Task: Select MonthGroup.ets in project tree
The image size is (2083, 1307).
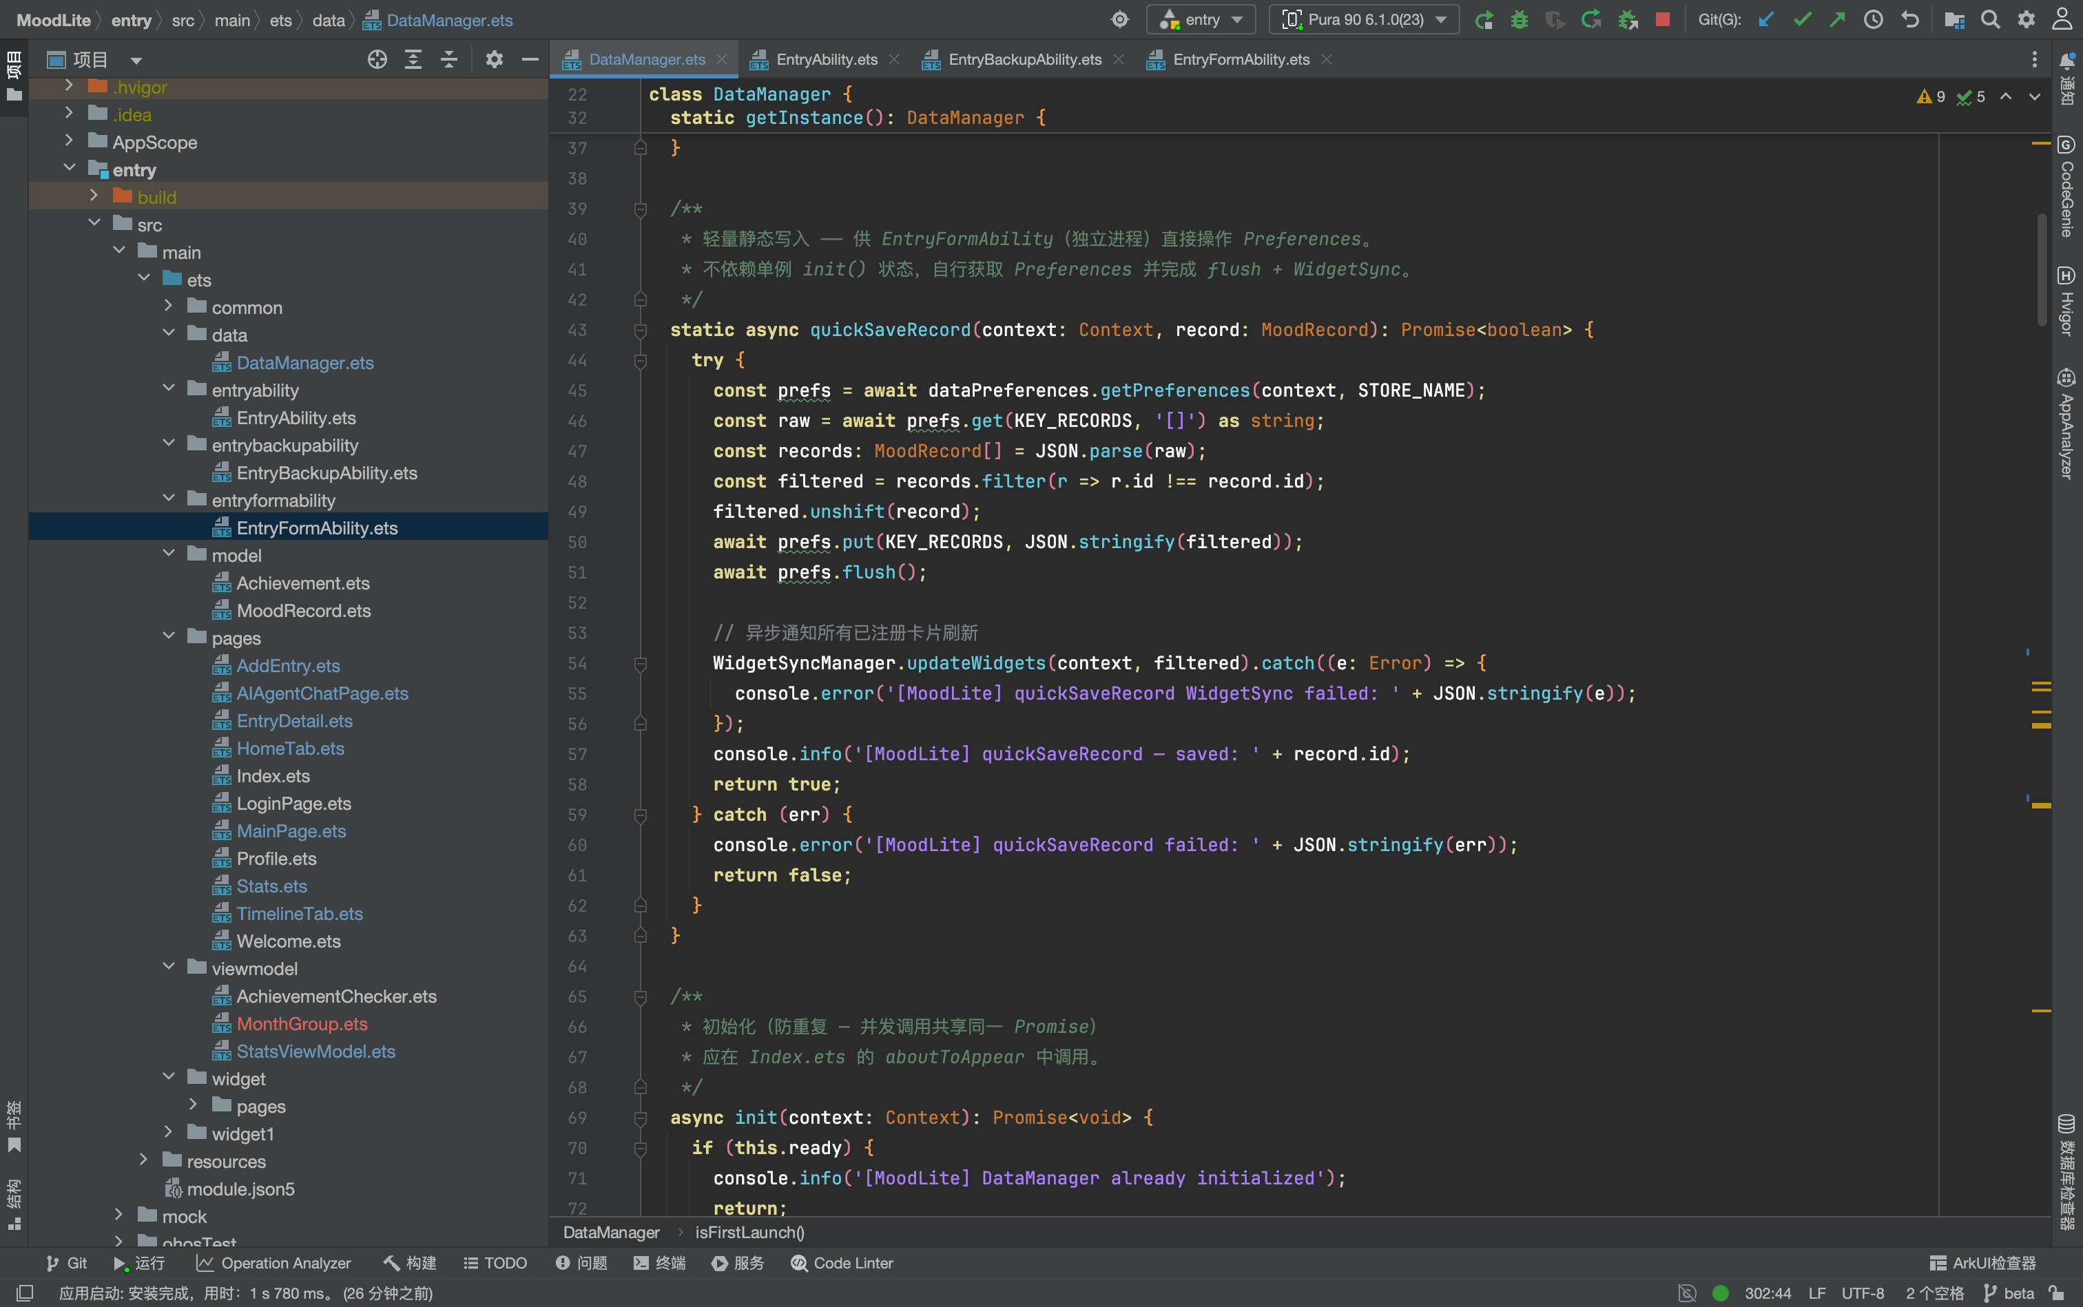Action: pos(302,1023)
